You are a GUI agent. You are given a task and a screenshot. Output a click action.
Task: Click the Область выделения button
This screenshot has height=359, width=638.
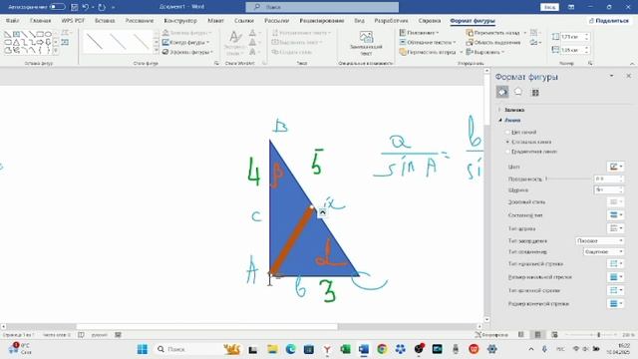tap(493, 42)
